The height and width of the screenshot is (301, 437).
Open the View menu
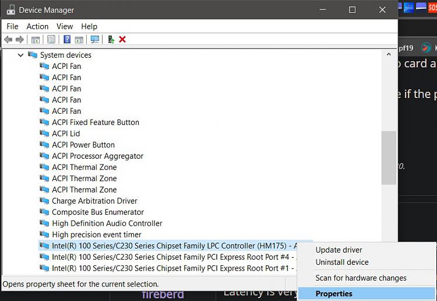pos(65,26)
